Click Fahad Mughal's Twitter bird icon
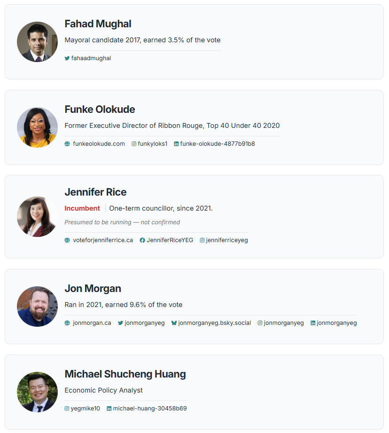The height and width of the screenshot is (433, 389). tap(67, 58)
